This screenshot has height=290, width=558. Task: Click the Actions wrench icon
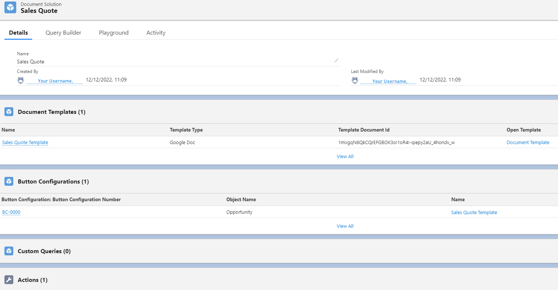click(9, 280)
